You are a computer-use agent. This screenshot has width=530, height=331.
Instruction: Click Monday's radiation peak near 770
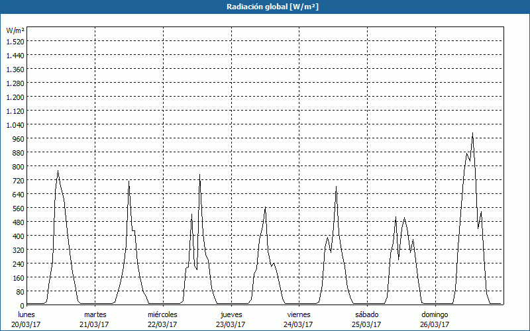[58, 171]
